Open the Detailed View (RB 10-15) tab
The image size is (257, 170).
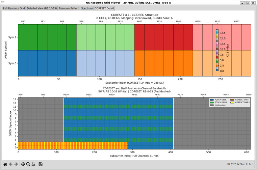[x=42, y=8]
